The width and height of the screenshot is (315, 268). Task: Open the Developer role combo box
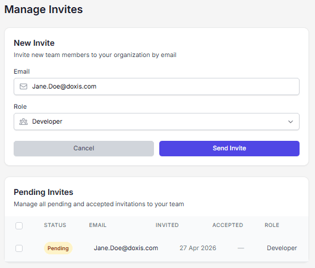(156, 122)
